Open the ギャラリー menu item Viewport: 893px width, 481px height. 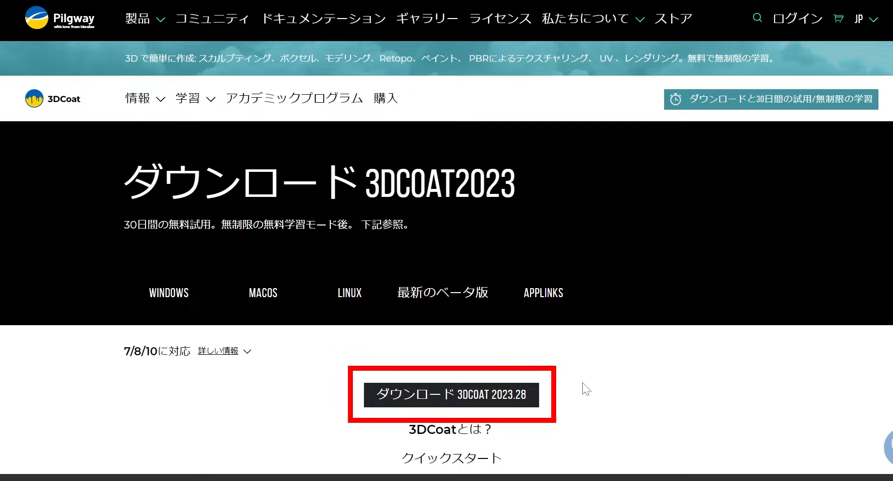[x=427, y=19]
